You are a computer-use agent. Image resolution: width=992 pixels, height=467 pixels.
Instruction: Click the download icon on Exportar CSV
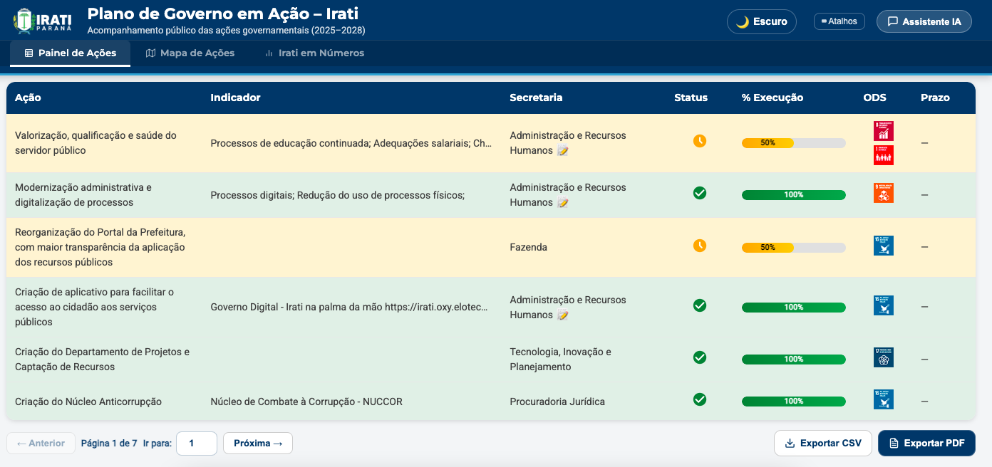(x=789, y=443)
